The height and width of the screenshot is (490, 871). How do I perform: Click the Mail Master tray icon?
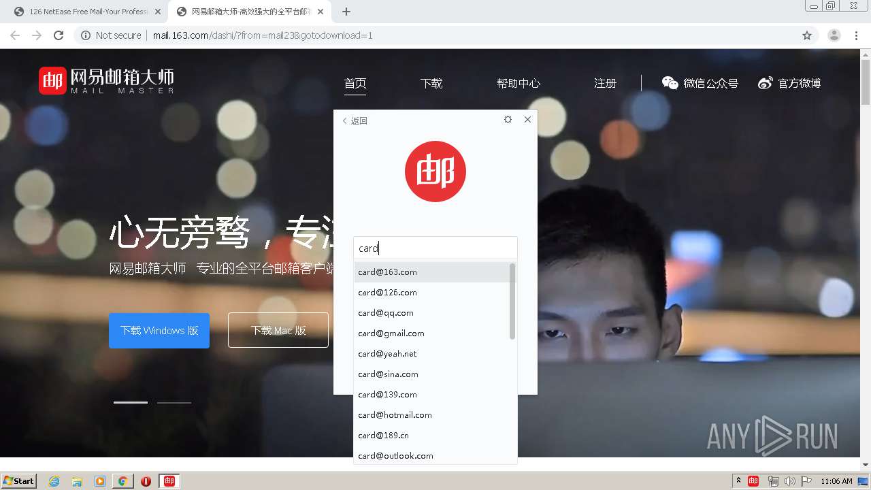(753, 481)
